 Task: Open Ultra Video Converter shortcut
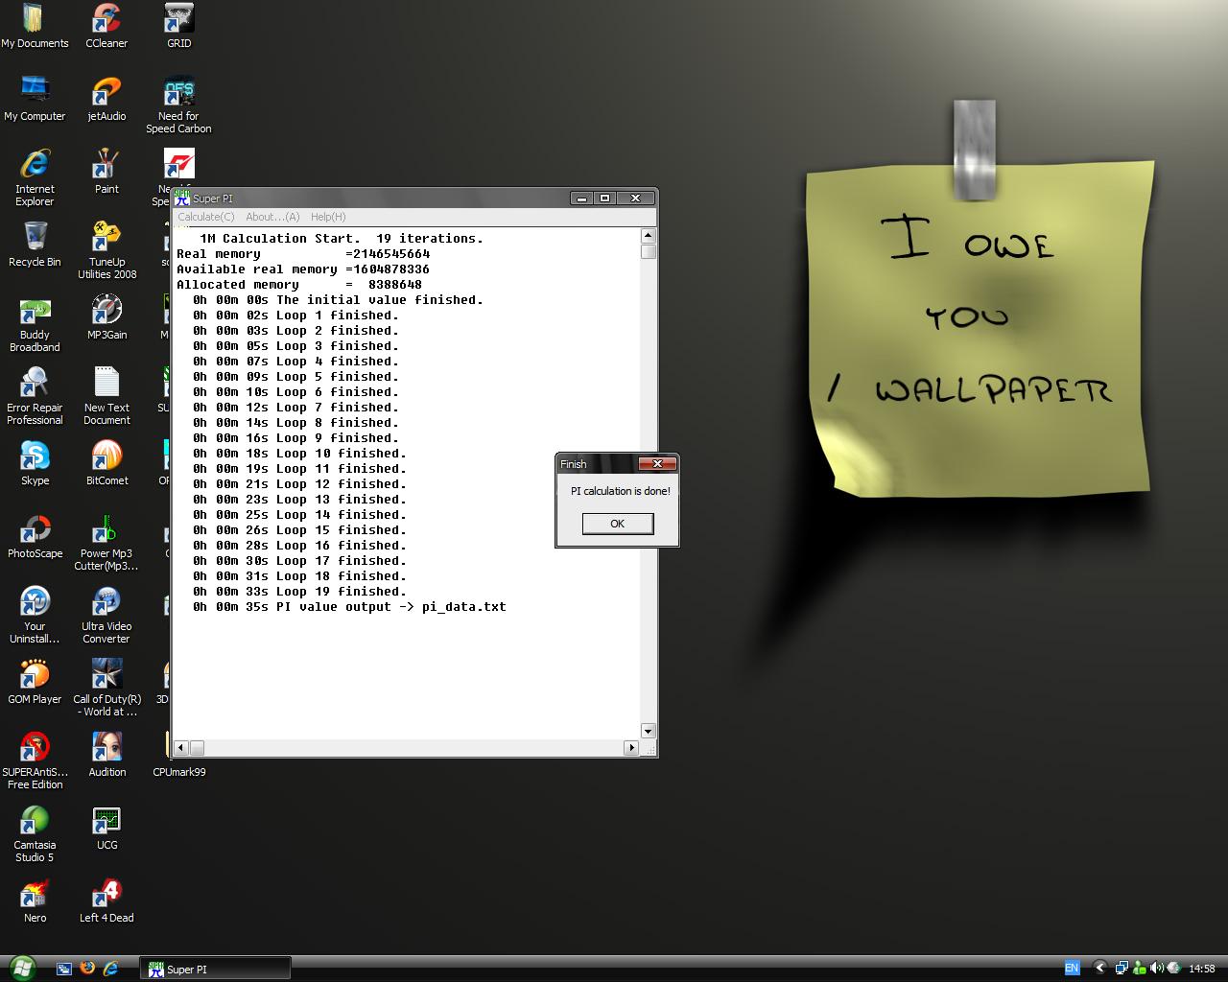click(106, 616)
